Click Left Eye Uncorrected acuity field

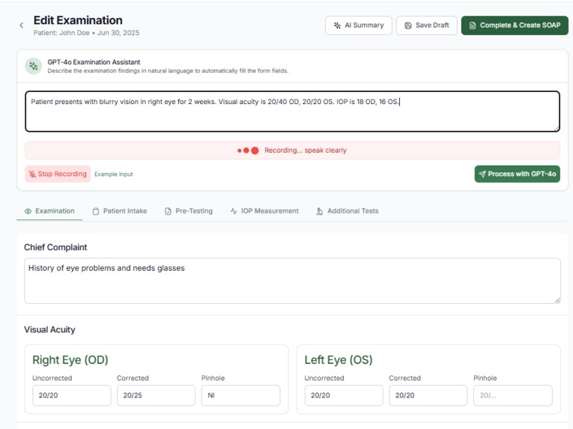coord(344,395)
